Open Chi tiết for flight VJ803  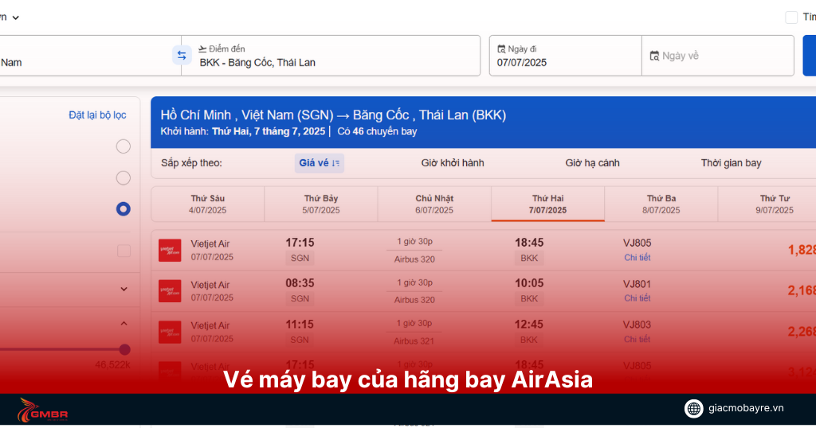point(637,339)
